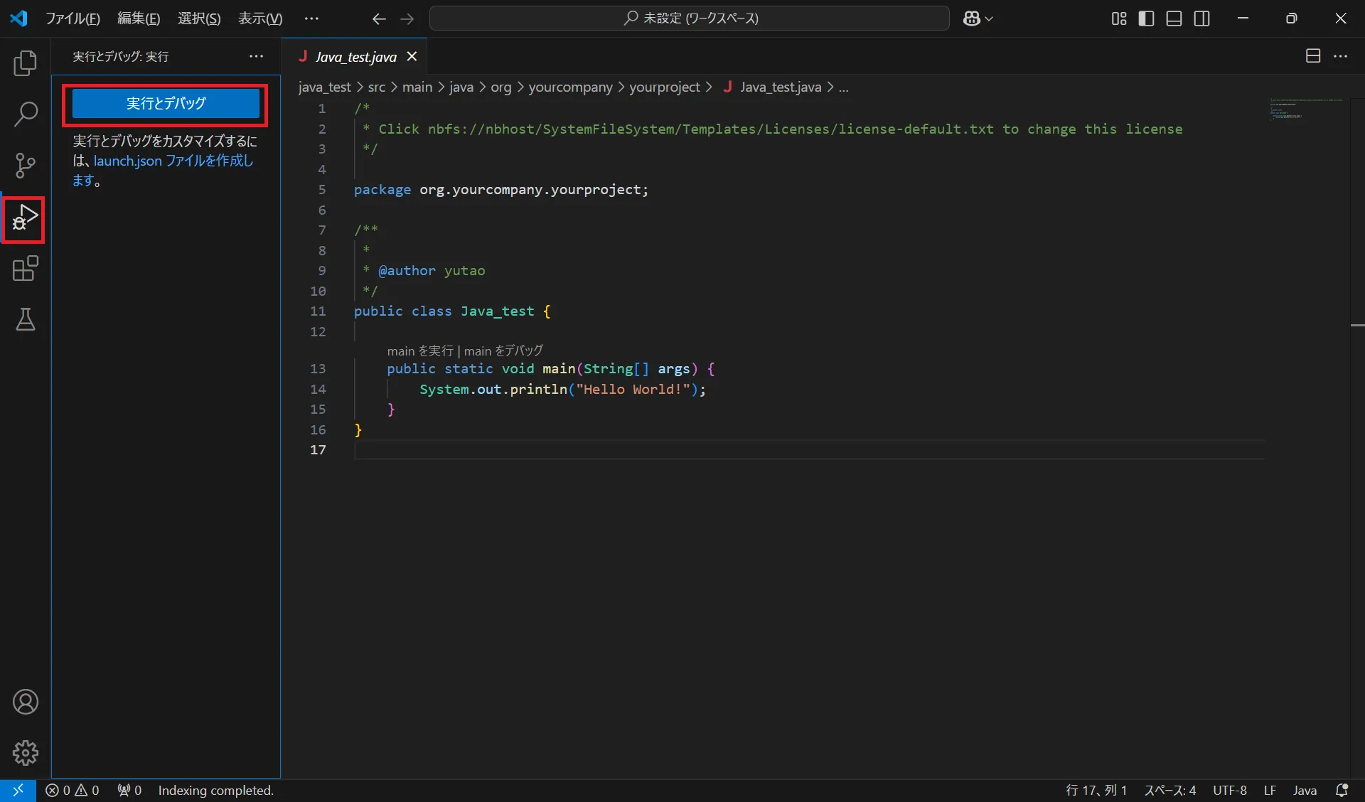Open the hidden menu bar items ellipsis

(x=311, y=18)
